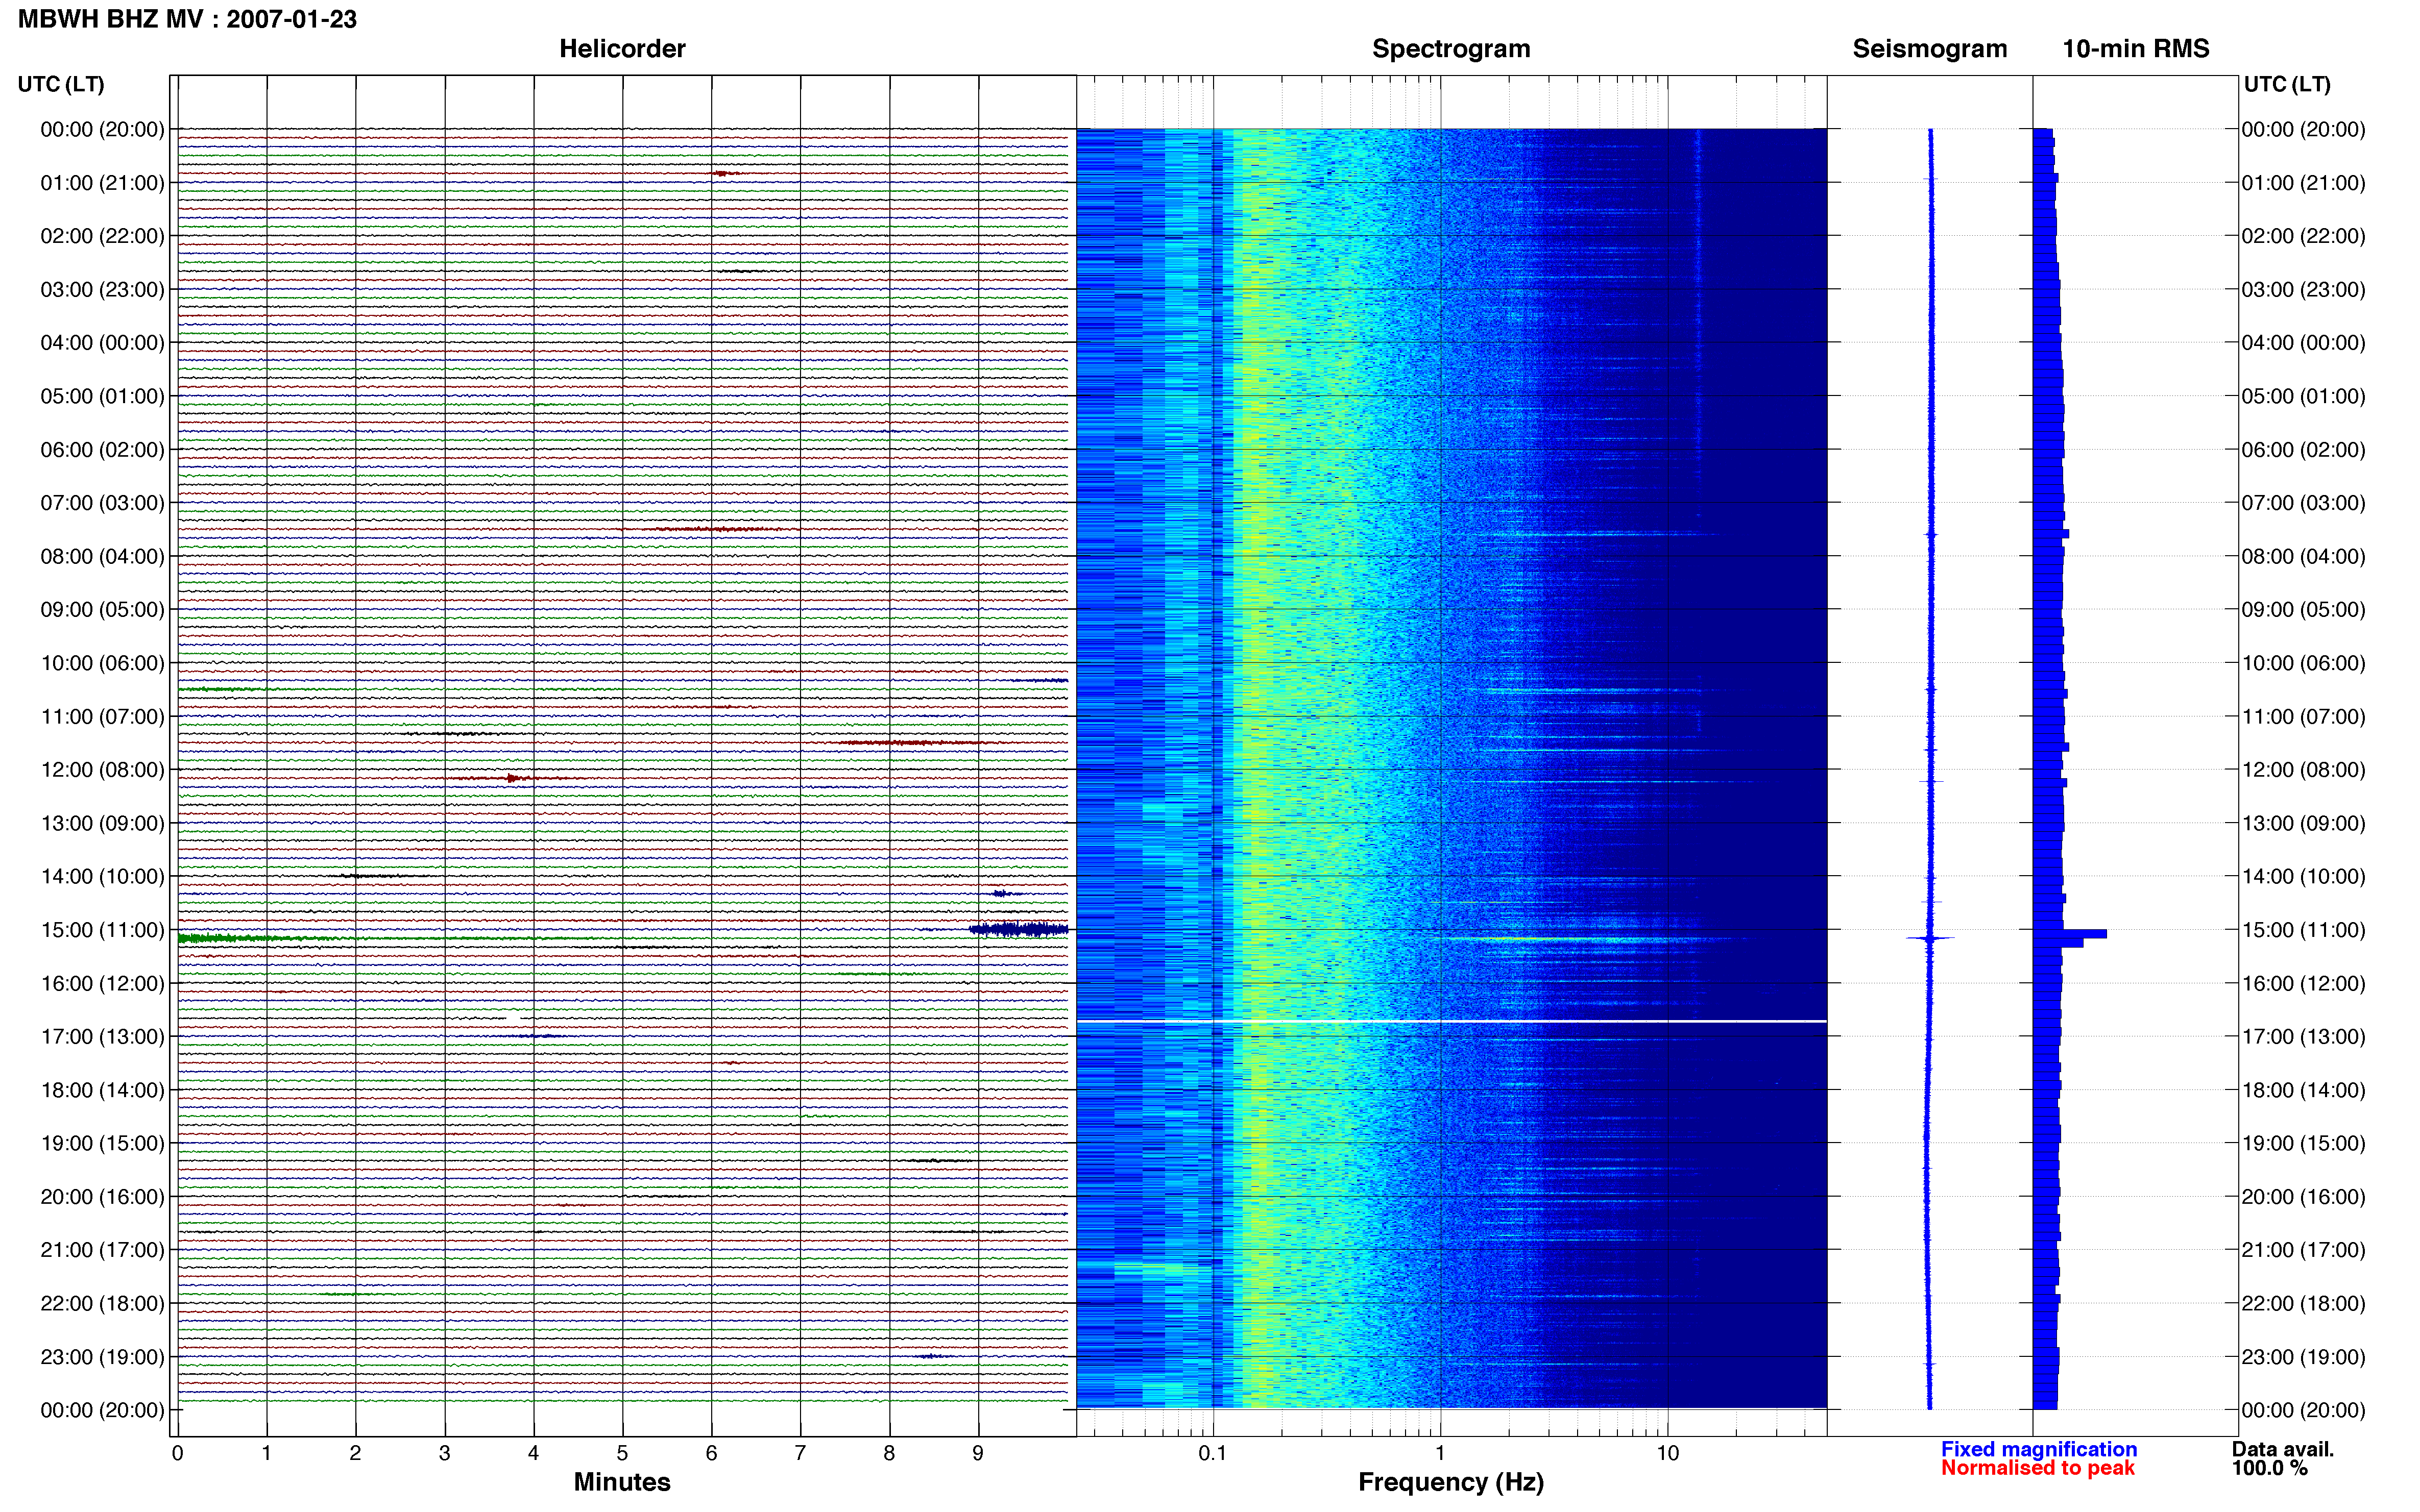
Task: Click the seismogram spike near 15:00
Action: point(1930,938)
